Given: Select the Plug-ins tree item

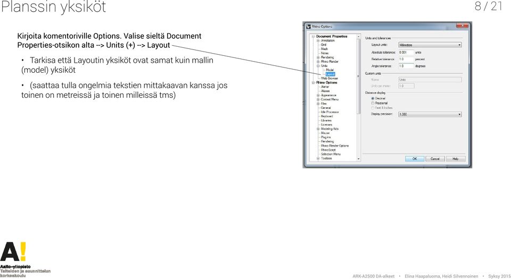Looking at the screenshot, I should (x=326, y=137).
